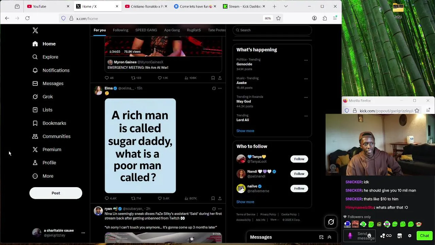435x245 pixels.
Task: Open More options in sidebar
Action: click(x=43, y=176)
